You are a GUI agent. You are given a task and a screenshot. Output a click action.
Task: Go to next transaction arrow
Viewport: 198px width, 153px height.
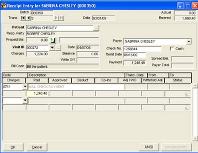coord(56,18)
